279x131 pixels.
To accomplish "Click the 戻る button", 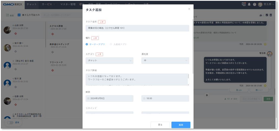I will (160, 125).
